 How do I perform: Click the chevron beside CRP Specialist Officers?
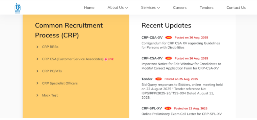(x=37, y=83)
